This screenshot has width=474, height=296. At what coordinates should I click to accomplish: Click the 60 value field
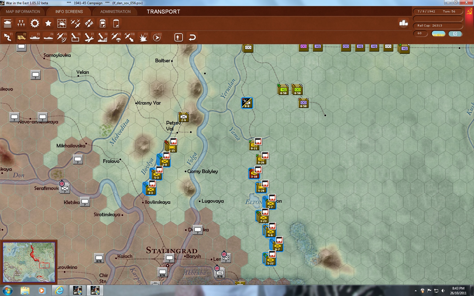coord(420,34)
